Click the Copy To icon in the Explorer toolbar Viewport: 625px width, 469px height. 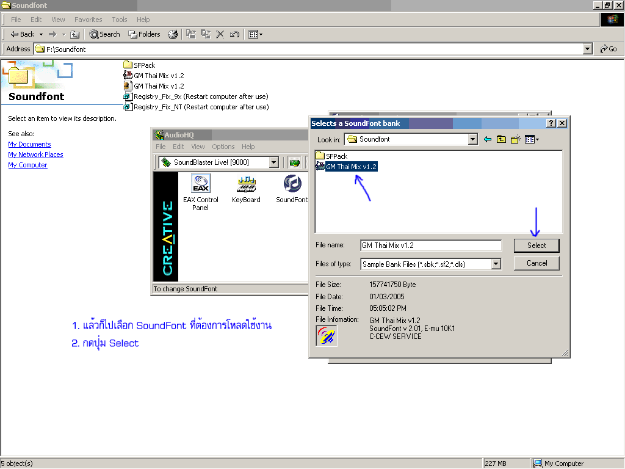click(x=206, y=34)
